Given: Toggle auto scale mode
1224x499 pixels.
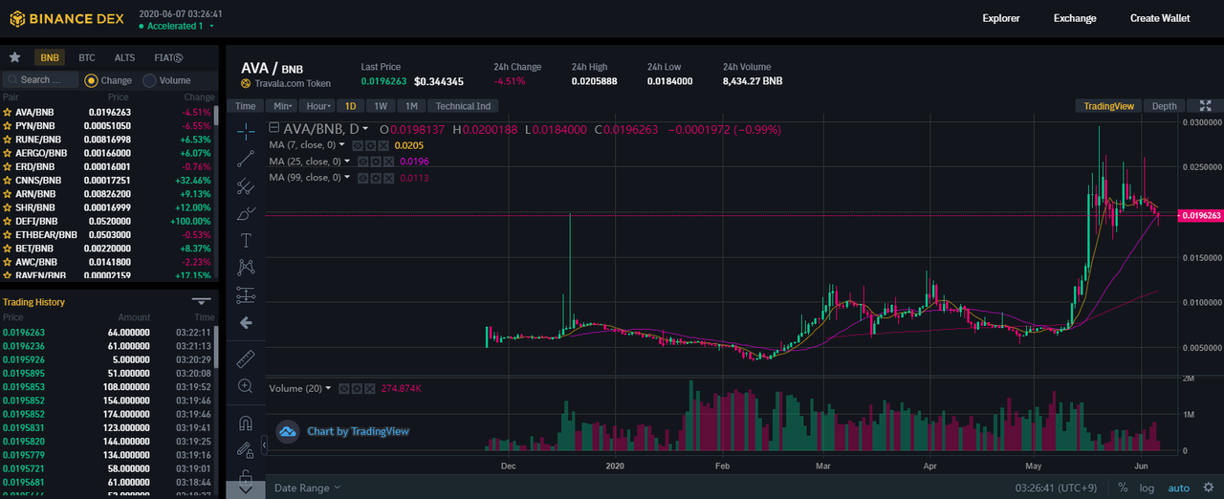Looking at the screenshot, I should [1179, 488].
